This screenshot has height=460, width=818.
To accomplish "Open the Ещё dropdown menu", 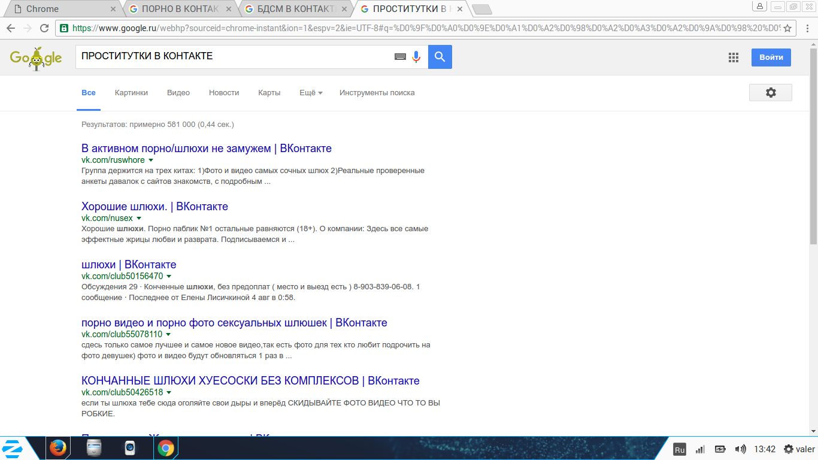I will pos(311,93).
